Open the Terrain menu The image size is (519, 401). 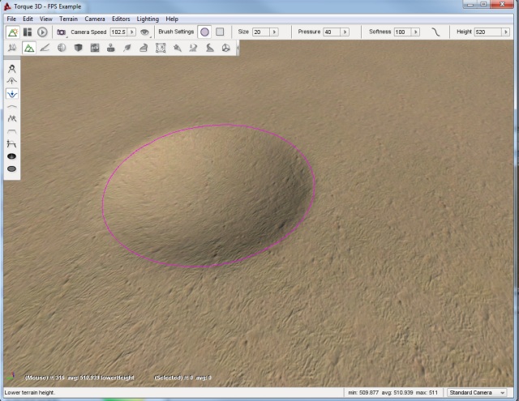[68, 18]
